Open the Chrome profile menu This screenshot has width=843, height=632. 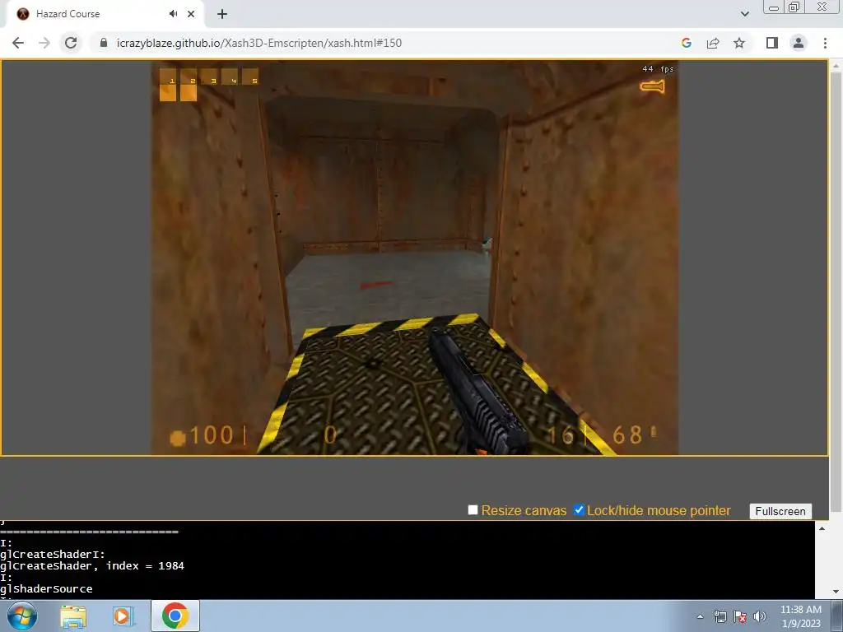799,43
